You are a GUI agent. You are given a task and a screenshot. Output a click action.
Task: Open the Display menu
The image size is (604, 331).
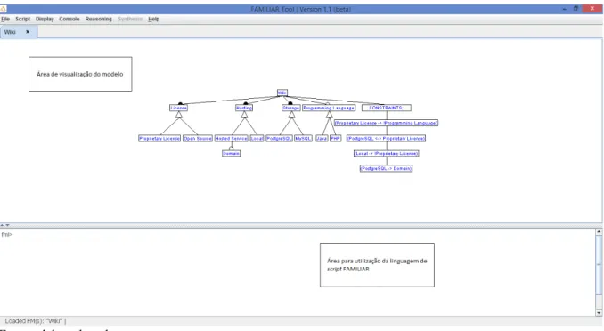[x=45, y=19]
